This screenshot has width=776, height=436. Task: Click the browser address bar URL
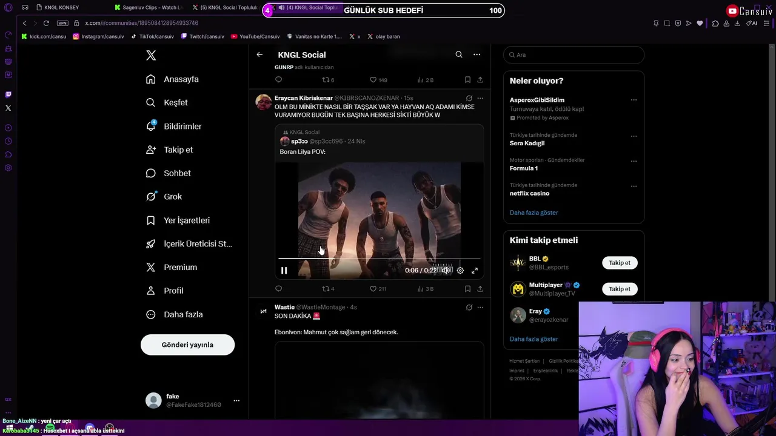141,23
